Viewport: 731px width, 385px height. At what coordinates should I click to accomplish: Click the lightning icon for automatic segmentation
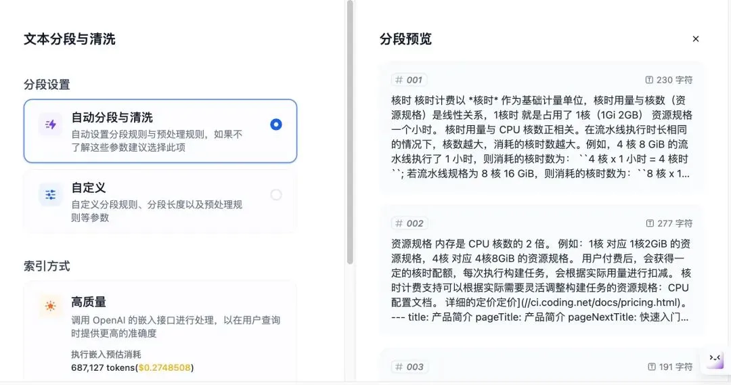click(51, 124)
